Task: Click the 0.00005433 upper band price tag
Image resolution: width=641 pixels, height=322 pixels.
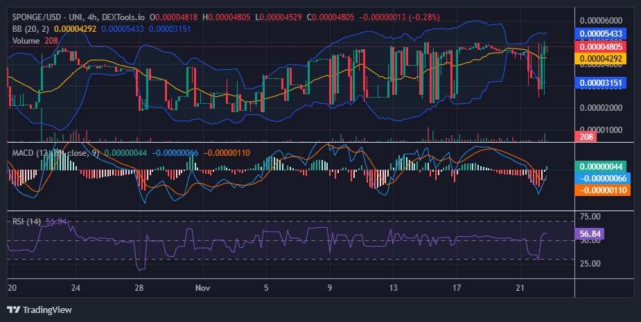Action: pyautogui.click(x=601, y=33)
